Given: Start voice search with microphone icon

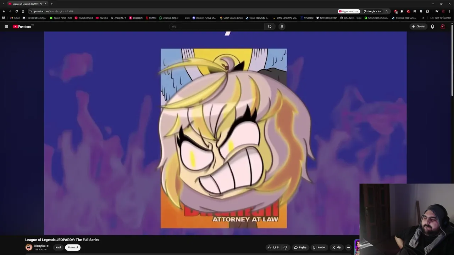Looking at the screenshot, I should 282,27.
